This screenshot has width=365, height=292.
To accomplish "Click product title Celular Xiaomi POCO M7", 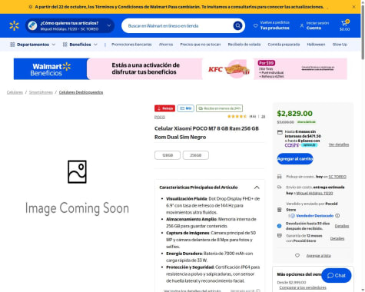I will click(x=207, y=133).
